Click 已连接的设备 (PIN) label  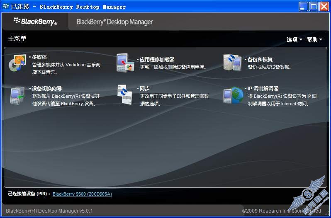[x=29, y=194]
